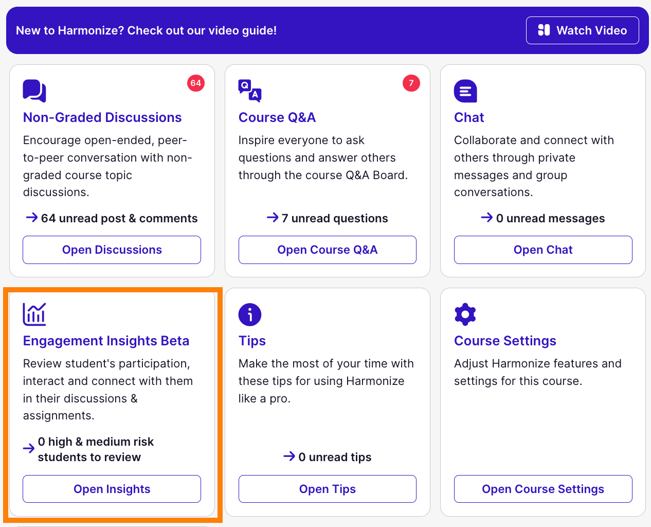651x527 pixels.
Task: Click the Engagement Insights chart icon
Action: click(x=34, y=314)
